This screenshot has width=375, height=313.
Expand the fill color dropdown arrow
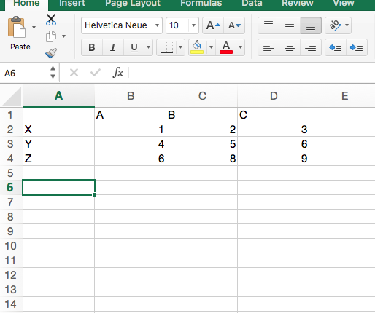click(211, 47)
